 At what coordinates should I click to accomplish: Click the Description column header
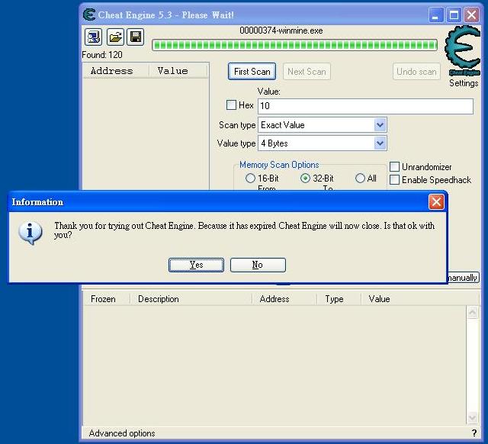point(191,299)
